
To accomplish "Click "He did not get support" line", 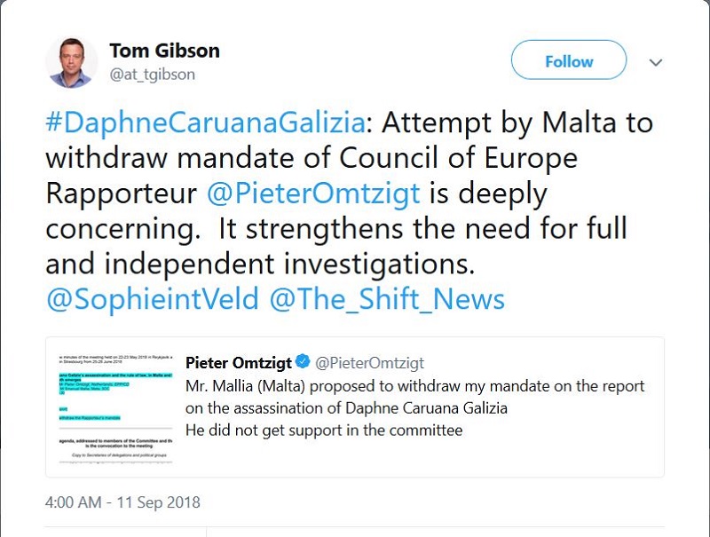I will 325,430.
